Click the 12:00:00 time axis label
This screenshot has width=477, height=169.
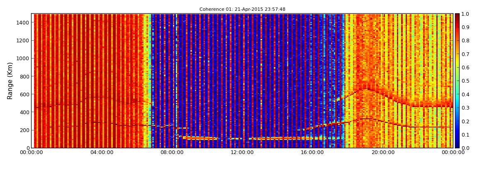[242, 152]
